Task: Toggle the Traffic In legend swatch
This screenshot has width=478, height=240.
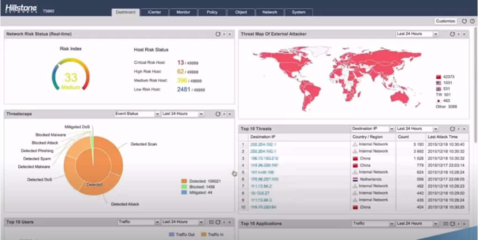Action: tap(204, 234)
